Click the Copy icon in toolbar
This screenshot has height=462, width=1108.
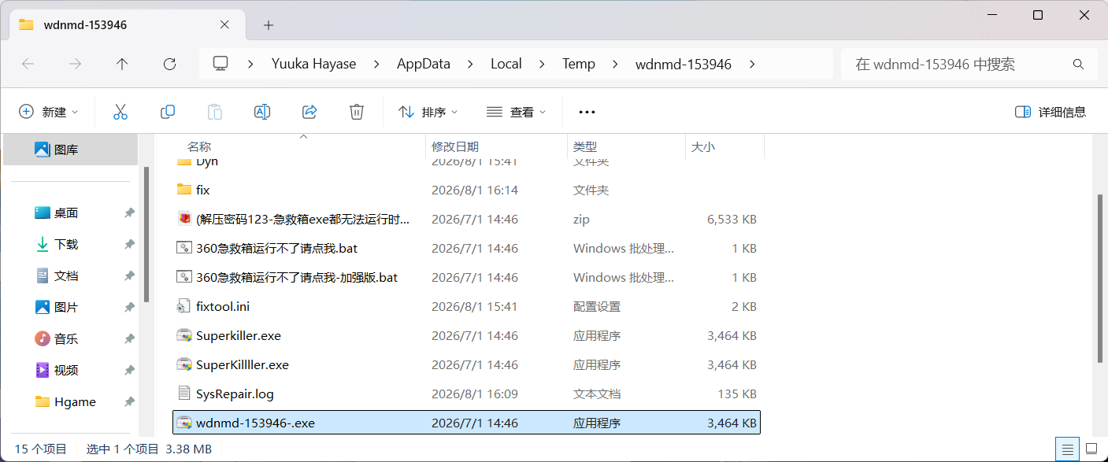168,112
